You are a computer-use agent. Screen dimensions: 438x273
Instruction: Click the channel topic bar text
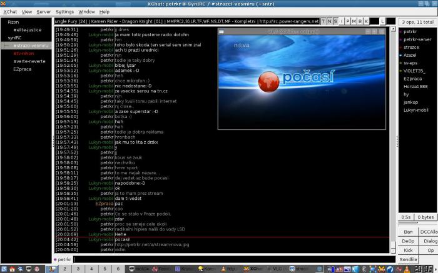[x=186, y=21]
